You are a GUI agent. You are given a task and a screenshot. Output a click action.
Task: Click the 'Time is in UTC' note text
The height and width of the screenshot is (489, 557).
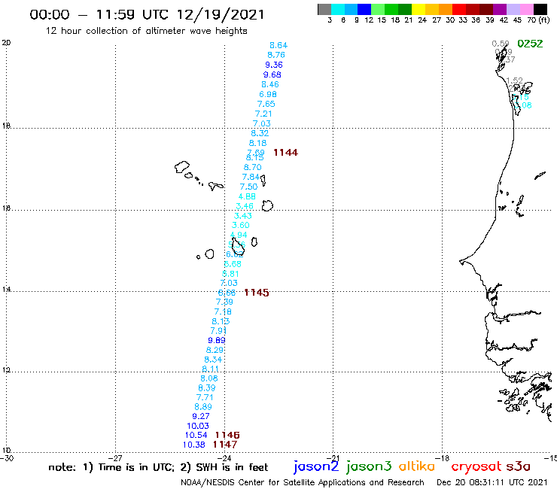pos(136,468)
